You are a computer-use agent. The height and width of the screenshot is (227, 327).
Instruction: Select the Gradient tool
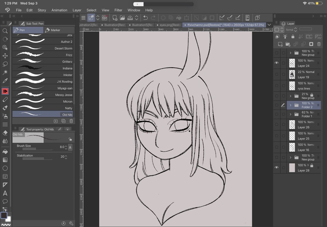coord(5,160)
